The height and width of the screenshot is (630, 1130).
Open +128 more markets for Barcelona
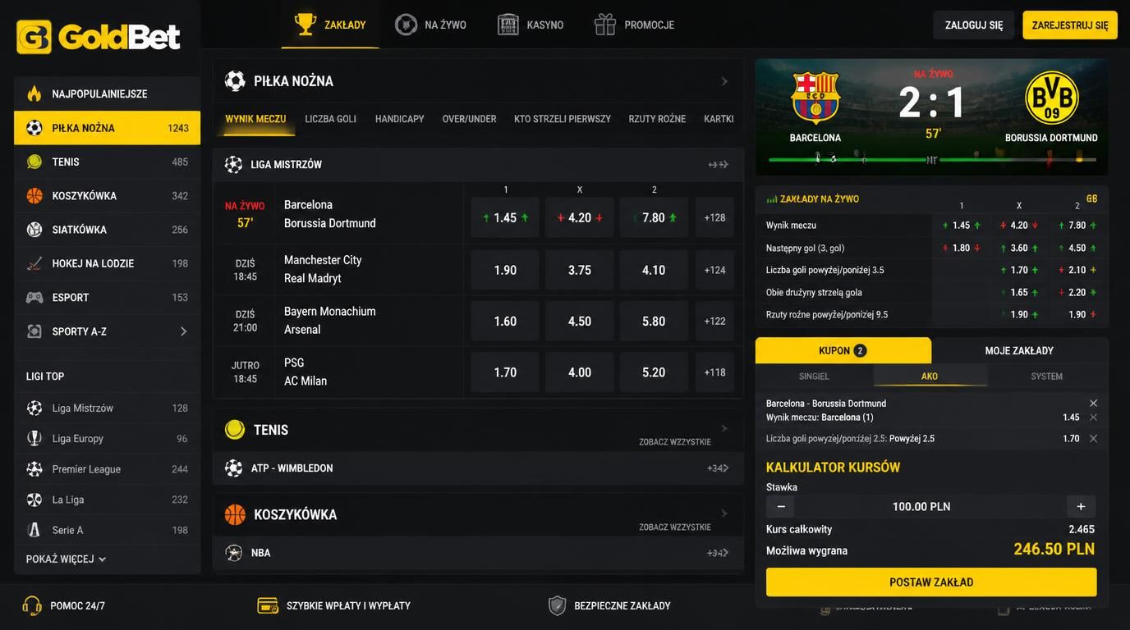tap(714, 217)
